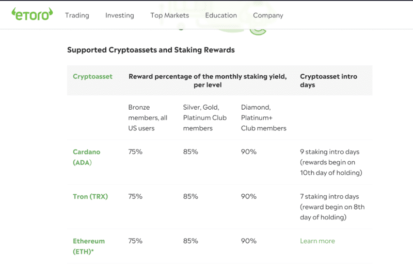The image size is (413, 270).
Task: Select the Silver, Gold, Platinum Club members subheader
Action: 204,117
